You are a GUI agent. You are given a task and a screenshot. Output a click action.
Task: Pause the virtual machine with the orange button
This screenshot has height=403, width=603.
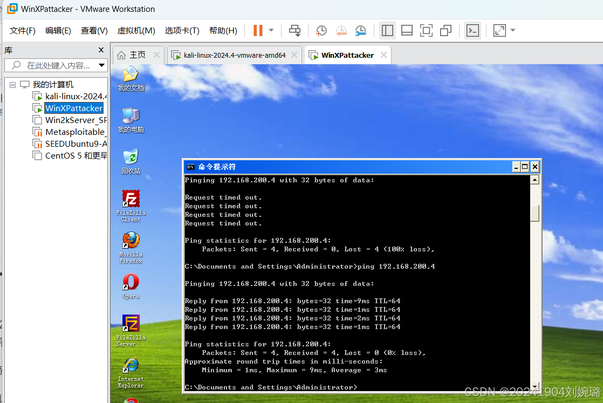258,30
